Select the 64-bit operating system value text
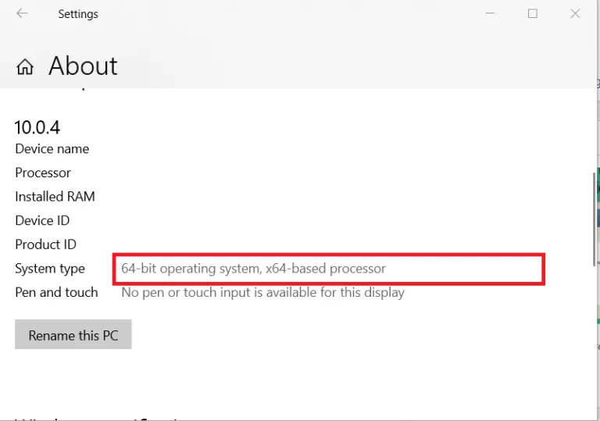Image resolution: width=600 pixels, height=421 pixels. [253, 269]
